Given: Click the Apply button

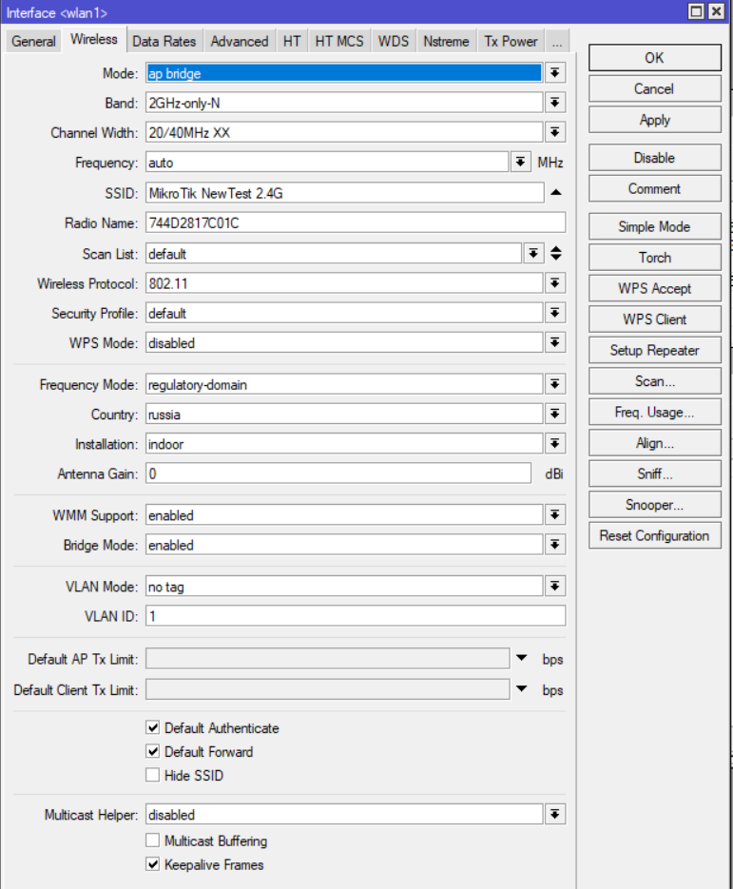Looking at the screenshot, I should 655,120.
